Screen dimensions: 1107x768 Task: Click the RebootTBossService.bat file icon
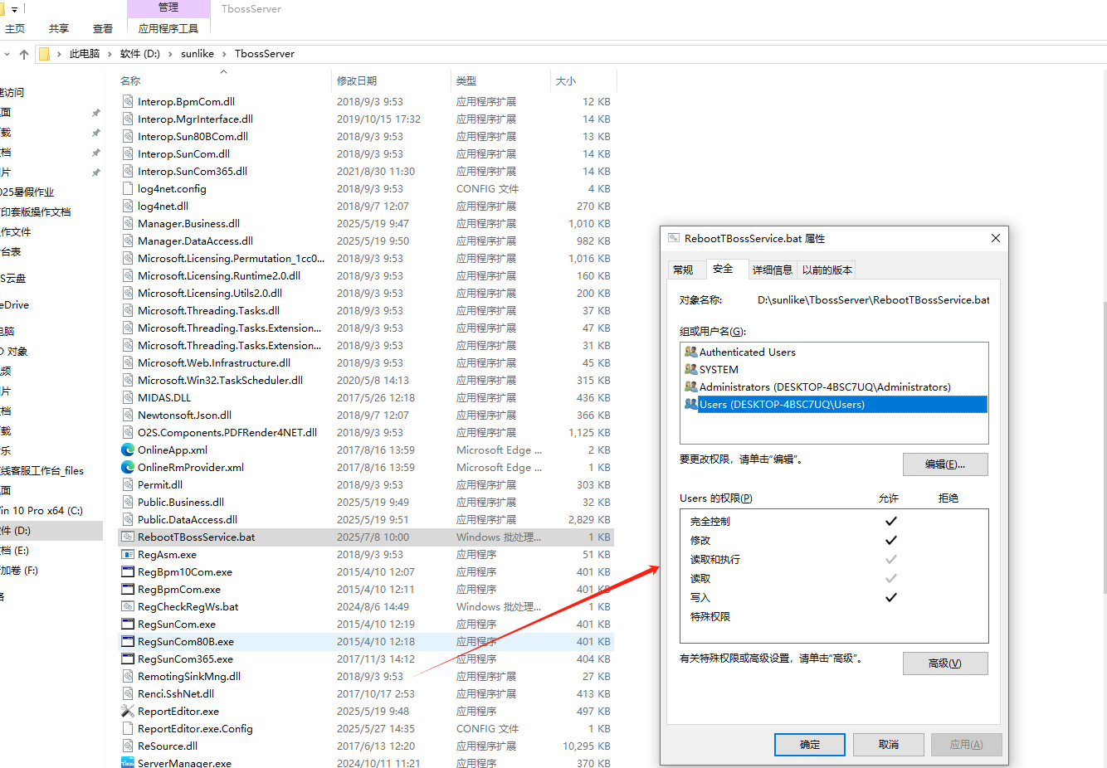pyautogui.click(x=128, y=537)
